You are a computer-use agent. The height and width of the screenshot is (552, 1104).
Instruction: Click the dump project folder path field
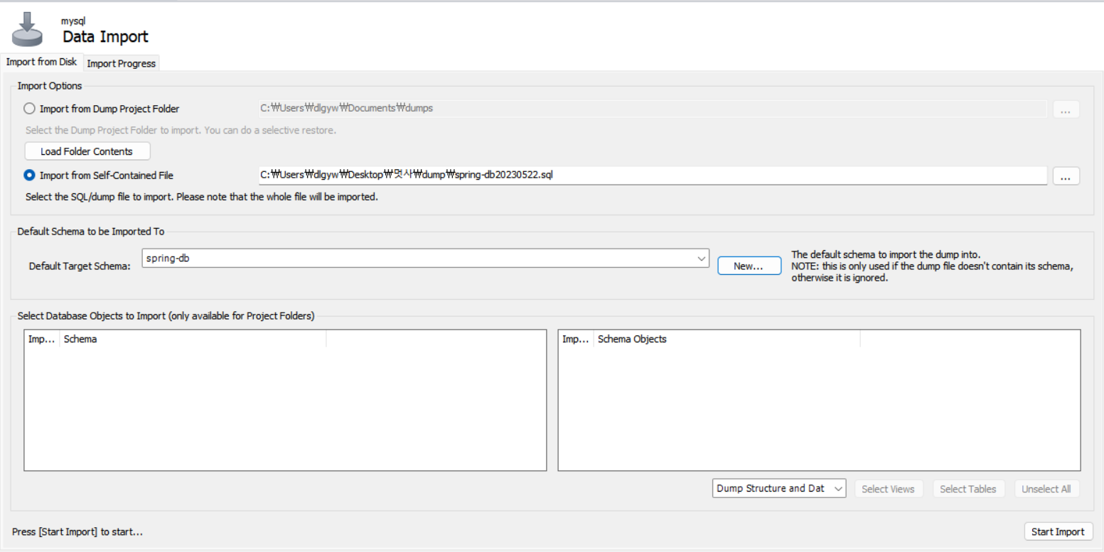click(652, 109)
